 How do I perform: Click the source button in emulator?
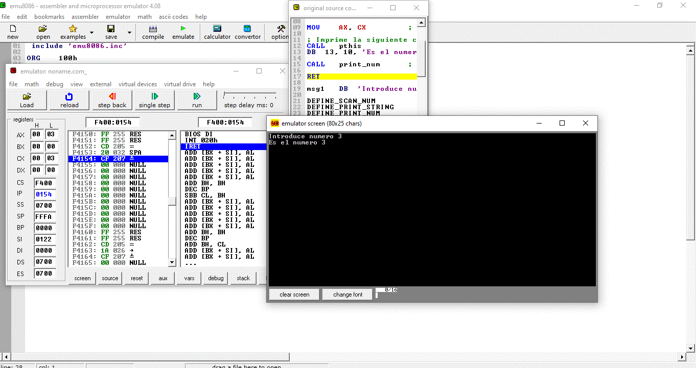coord(110,278)
